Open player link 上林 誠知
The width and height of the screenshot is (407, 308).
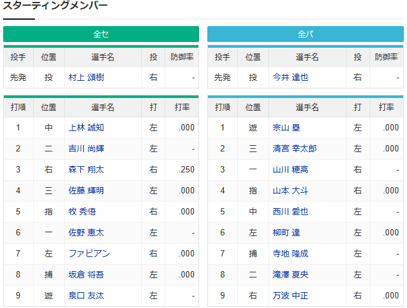[x=86, y=128]
